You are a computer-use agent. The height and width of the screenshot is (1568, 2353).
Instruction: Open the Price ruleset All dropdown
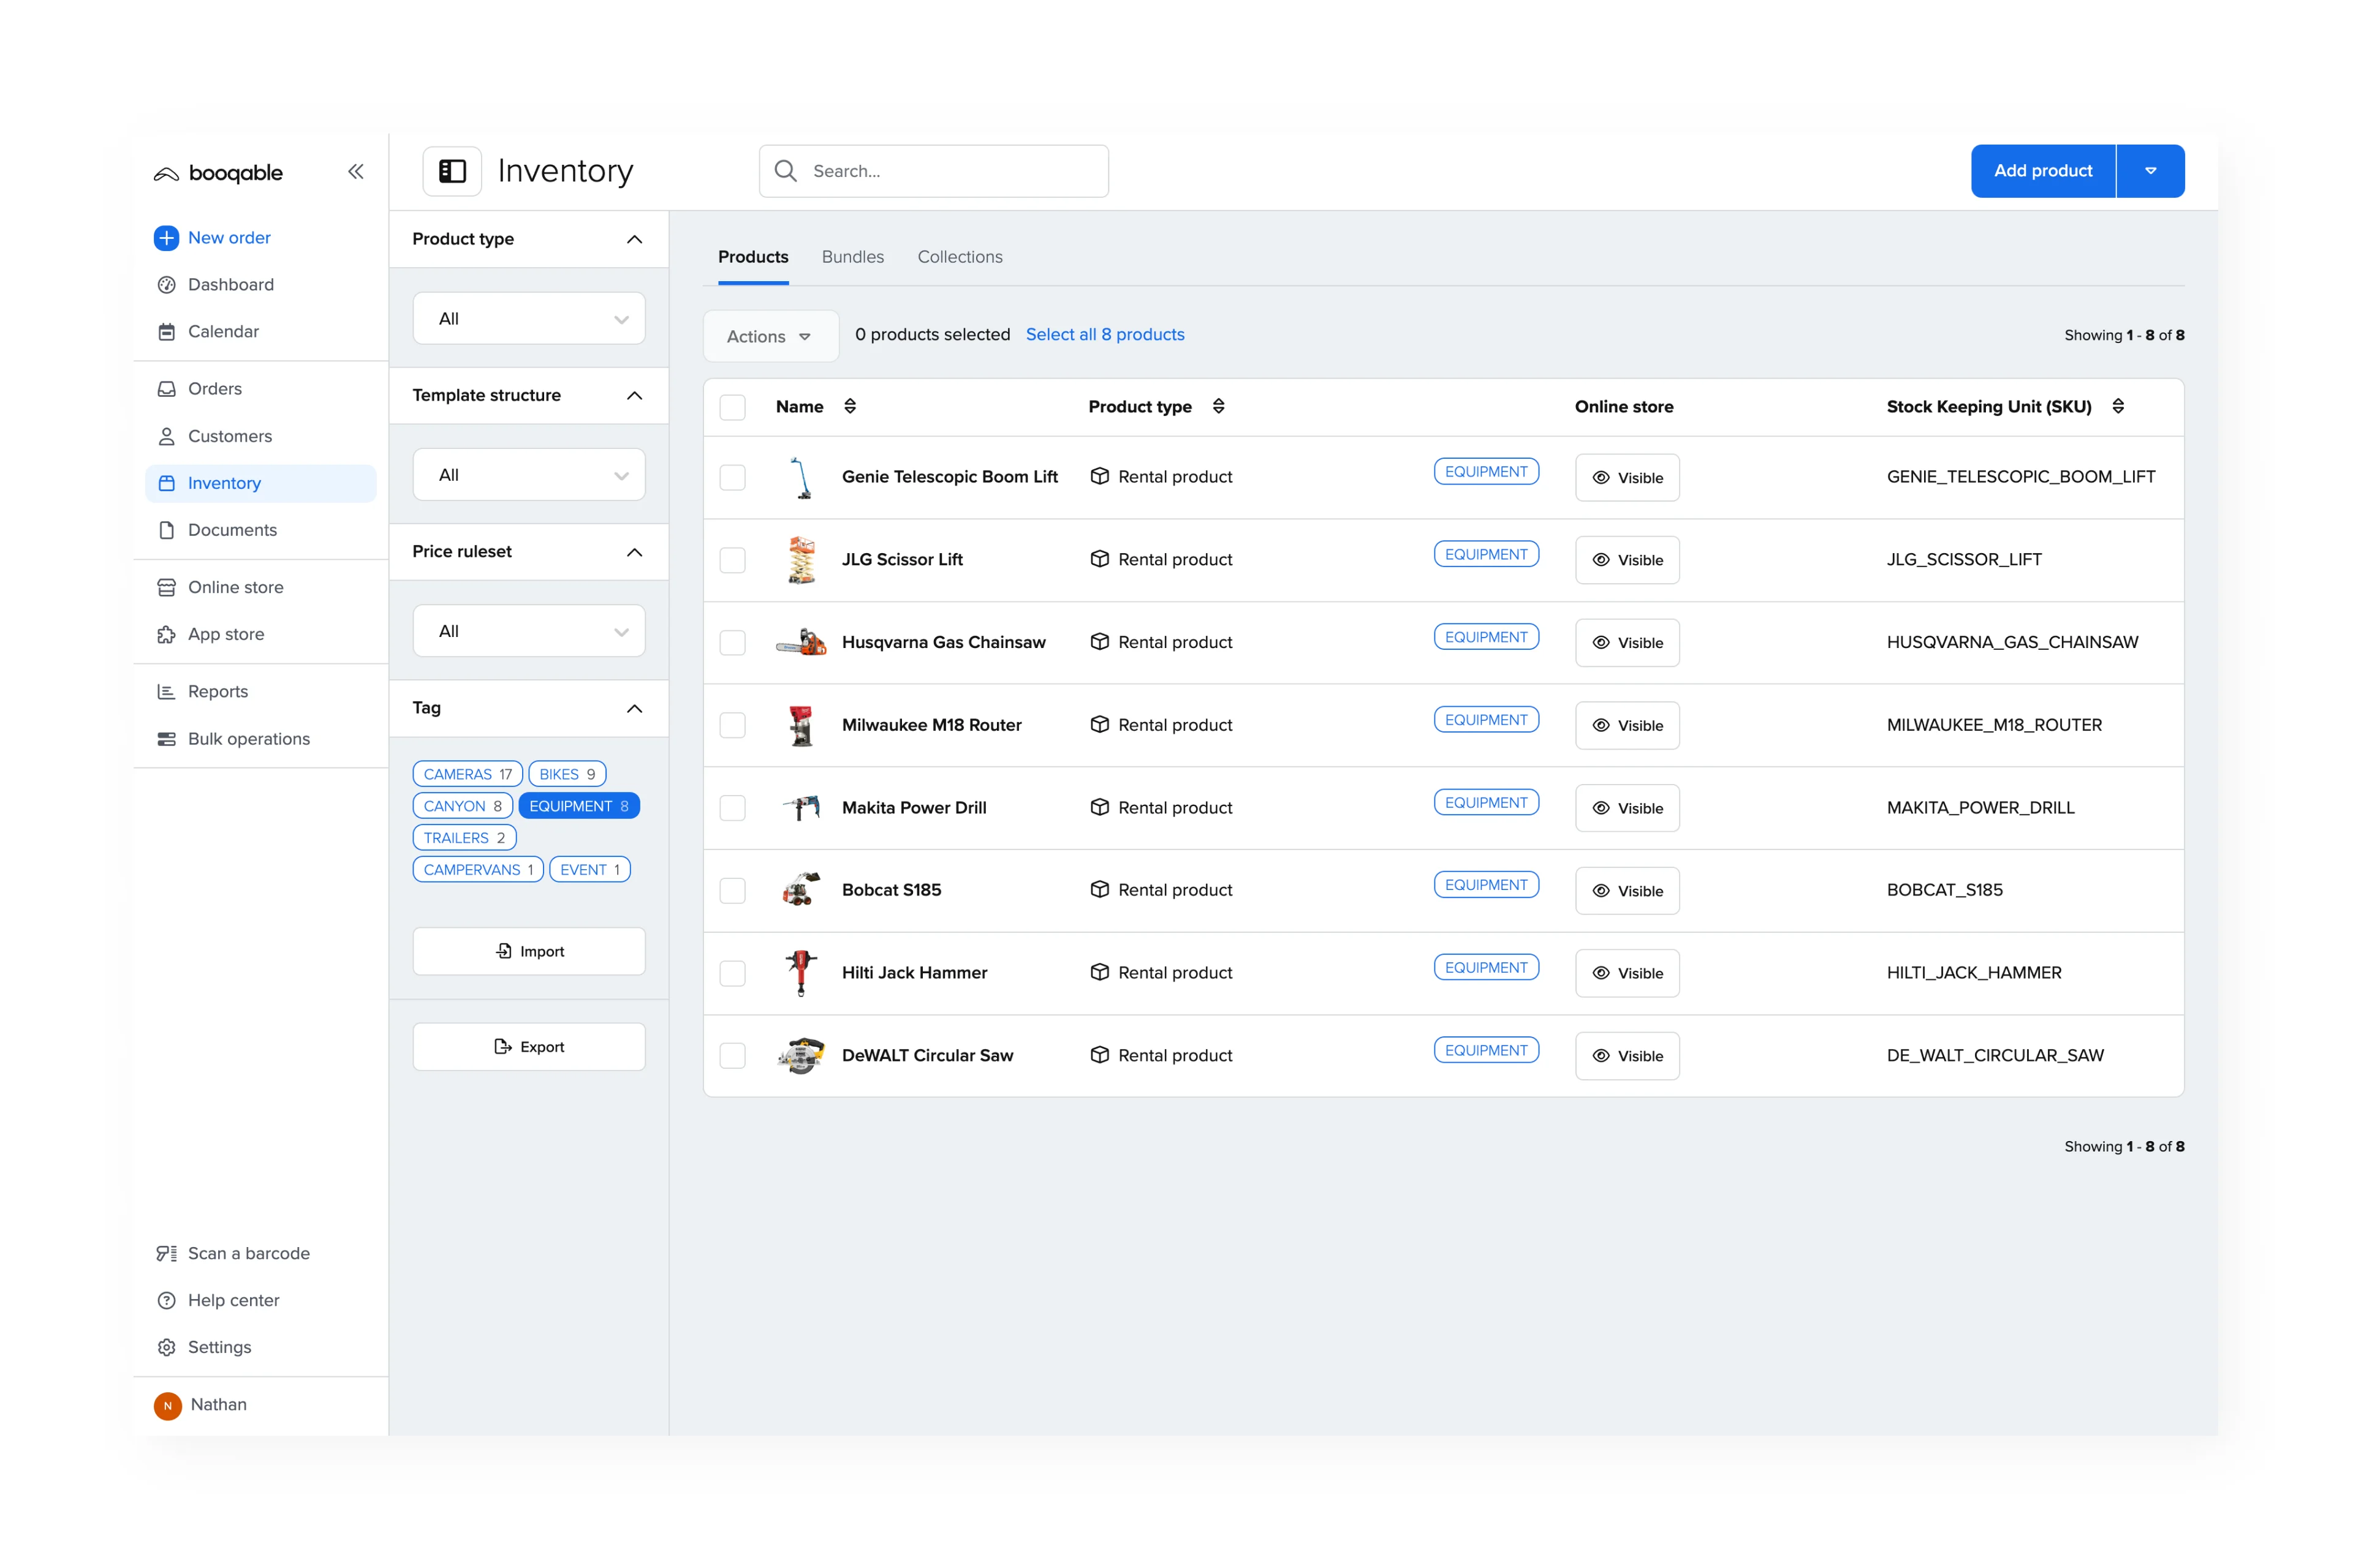[x=528, y=631]
